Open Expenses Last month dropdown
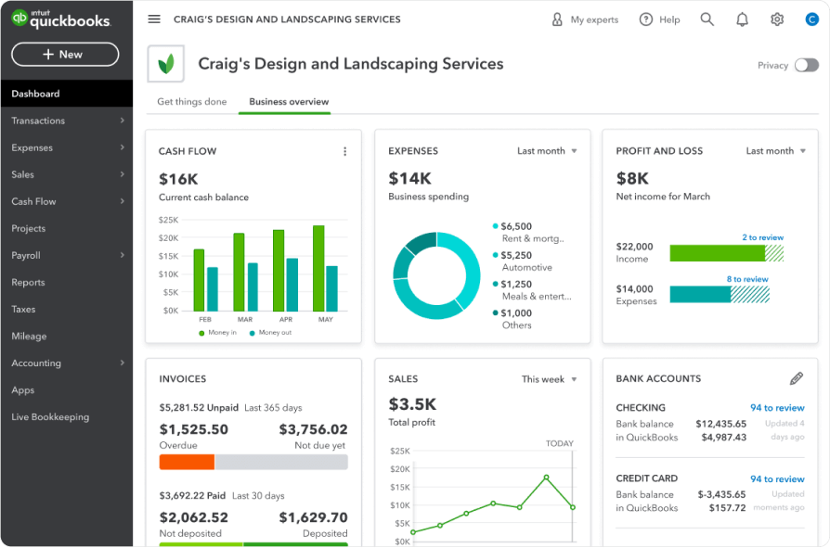 tap(547, 151)
